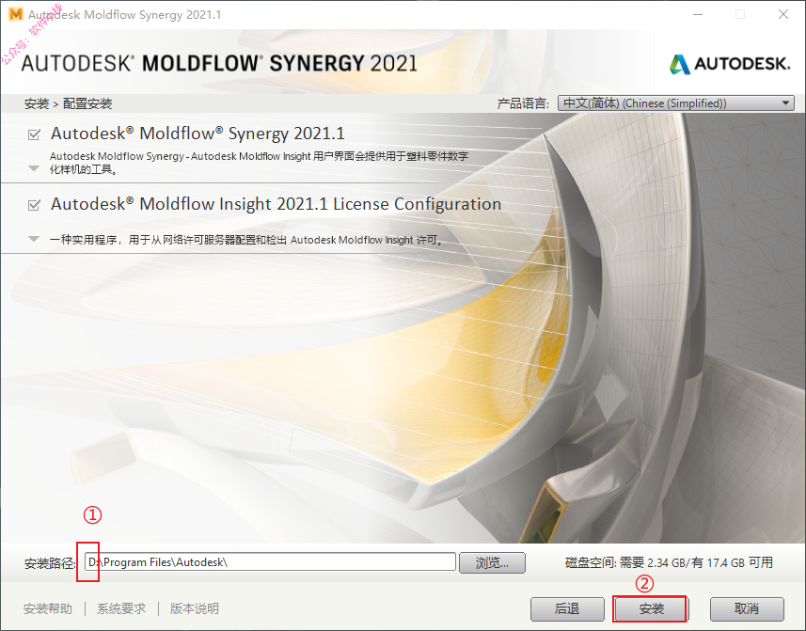Screen dimensions: 806x631
Task: Click the 磁盘空间 disk space text
Action: (x=669, y=562)
